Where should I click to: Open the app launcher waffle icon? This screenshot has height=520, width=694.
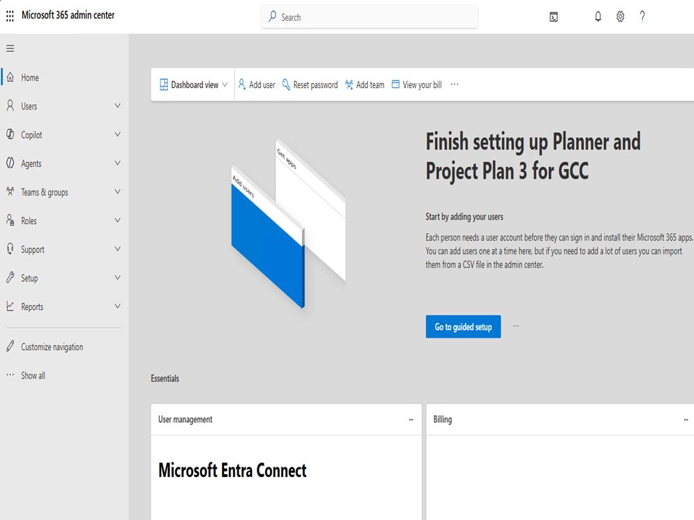coord(10,16)
